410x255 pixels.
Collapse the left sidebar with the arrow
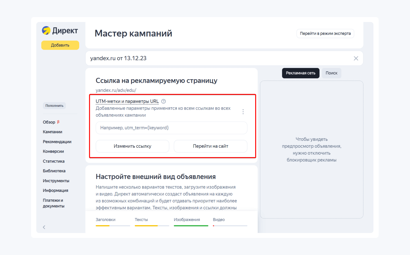pyautogui.click(x=44, y=227)
